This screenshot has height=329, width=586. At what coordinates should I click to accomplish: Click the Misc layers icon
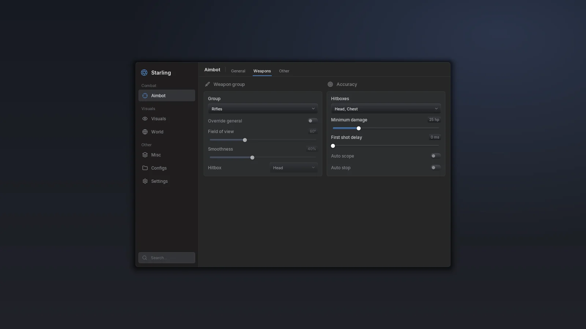point(145,155)
